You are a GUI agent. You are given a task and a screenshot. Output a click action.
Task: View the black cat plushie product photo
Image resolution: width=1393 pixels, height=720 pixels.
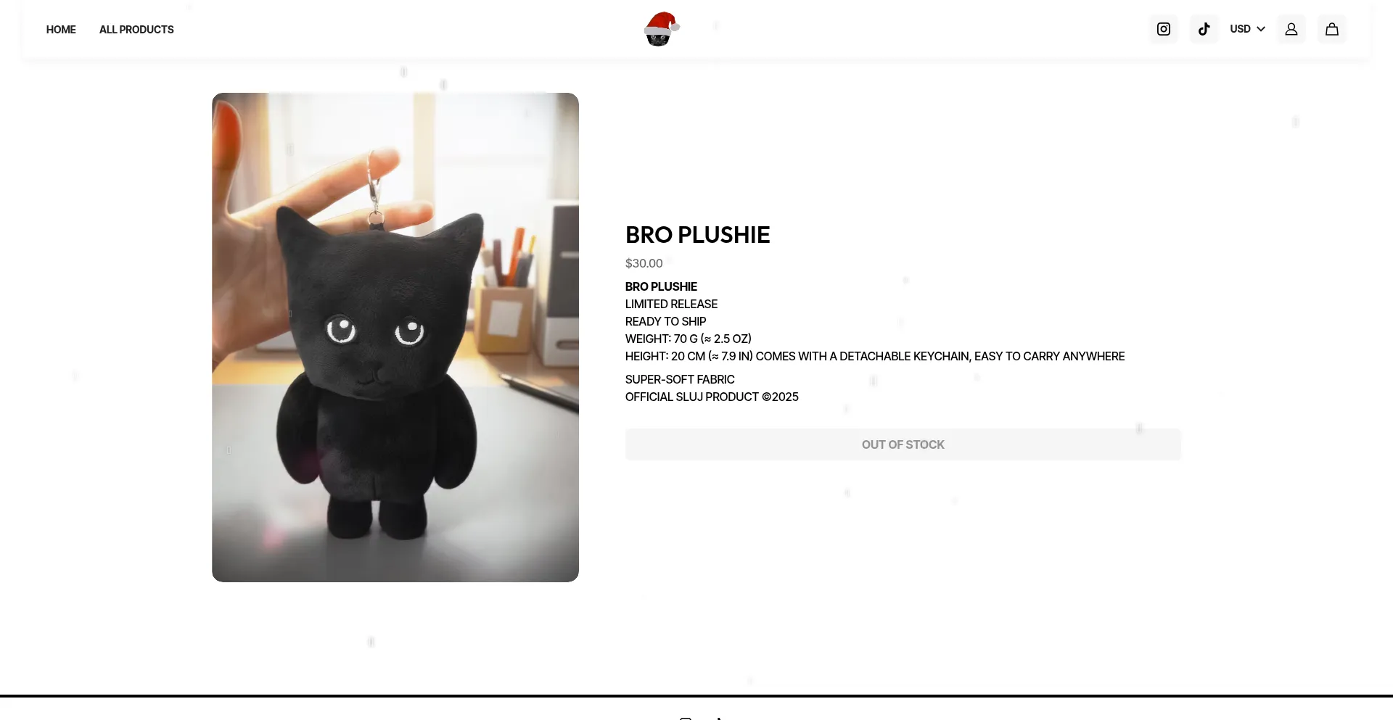click(395, 337)
